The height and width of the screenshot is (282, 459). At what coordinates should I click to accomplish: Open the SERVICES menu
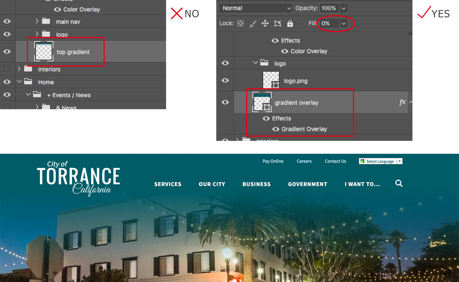(168, 184)
